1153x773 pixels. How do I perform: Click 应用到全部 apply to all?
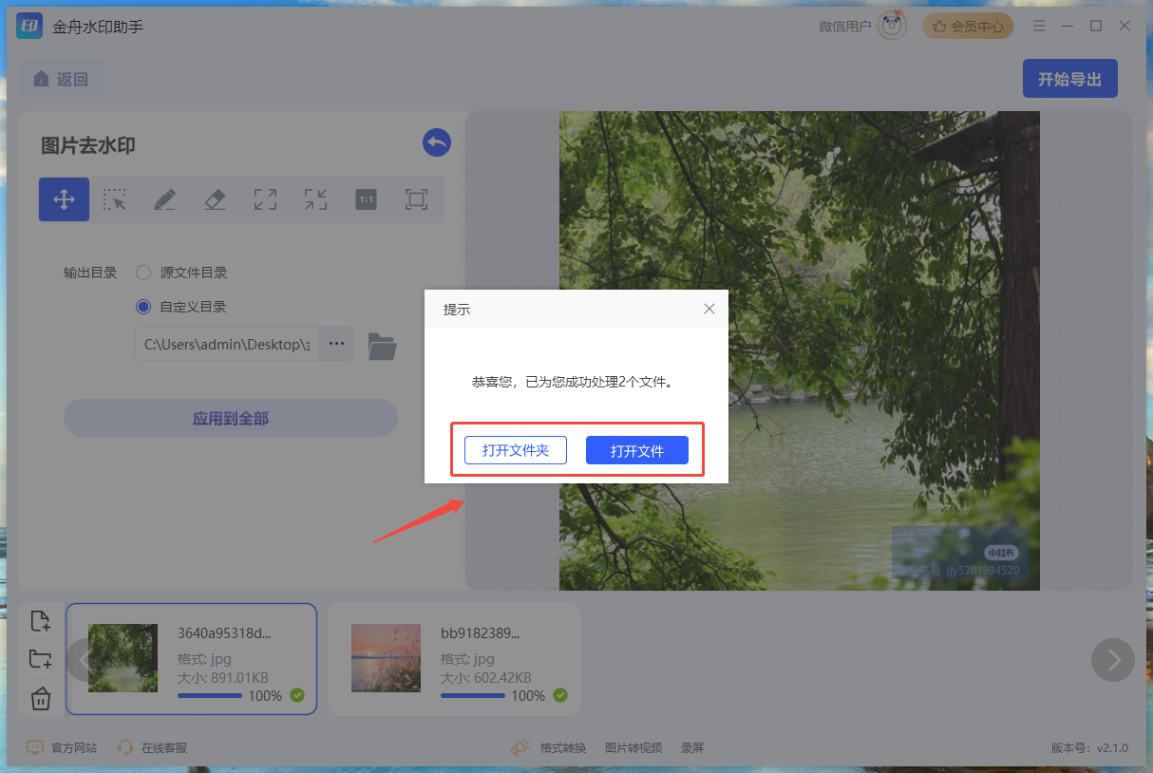(231, 418)
